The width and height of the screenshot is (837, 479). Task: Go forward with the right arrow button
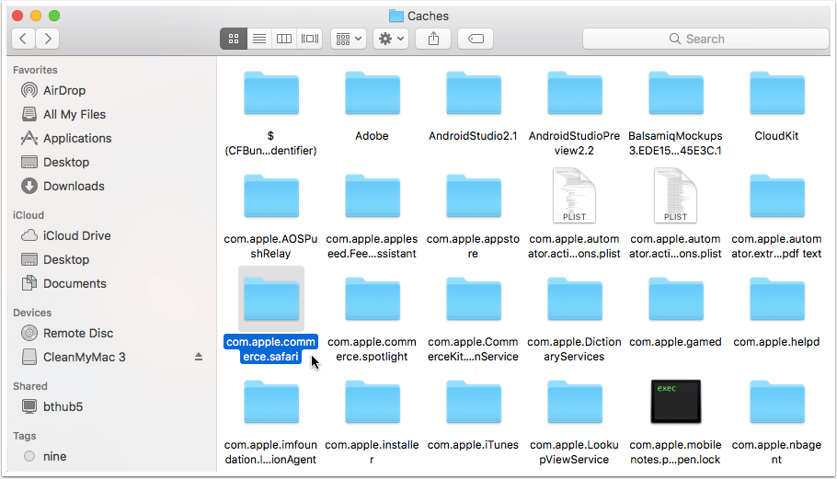[x=48, y=39]
